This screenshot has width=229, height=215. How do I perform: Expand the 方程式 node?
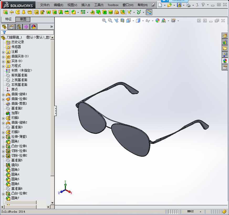pyautogui.click(x=3, y=66)
